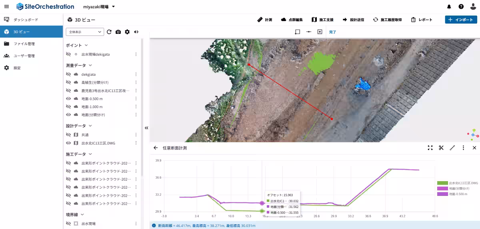Take a screenshot with camera icon
This screenshot has width=480, height=229.
point(118,32)
